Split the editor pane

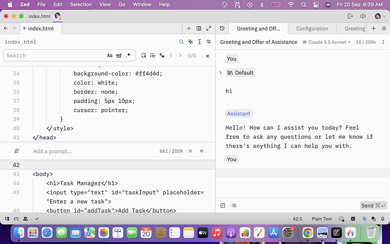click(199, 28)
